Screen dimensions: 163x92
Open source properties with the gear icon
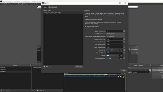(38, 90)
